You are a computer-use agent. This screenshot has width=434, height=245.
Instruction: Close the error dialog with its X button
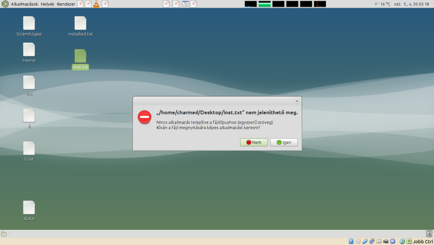pyautogui.click(x=297, y=101)
